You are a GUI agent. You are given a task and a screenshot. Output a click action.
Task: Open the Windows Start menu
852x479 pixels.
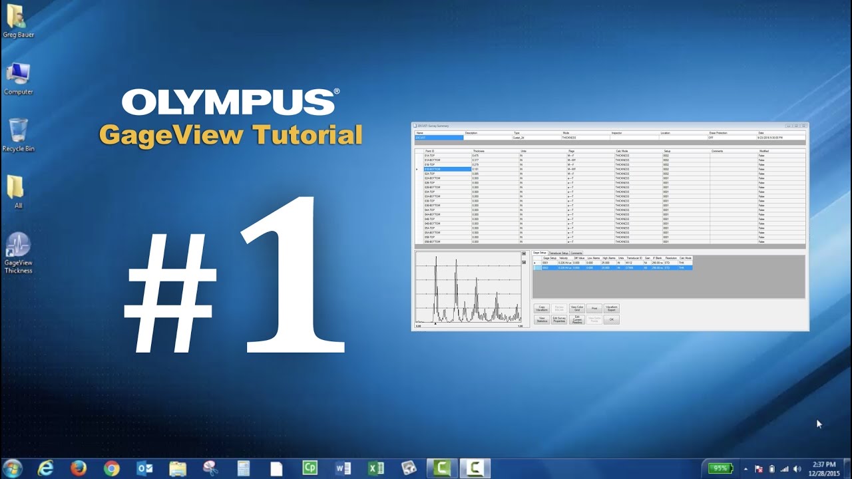click(11, 468)
